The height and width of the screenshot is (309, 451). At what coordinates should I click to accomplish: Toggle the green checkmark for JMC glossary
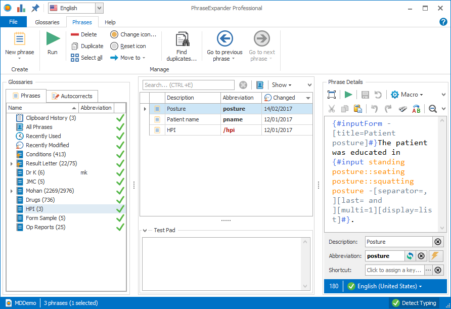pos(120,182)
